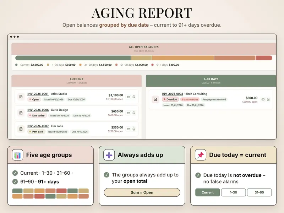The width and height of the screenshot is (284, 213).
Task: Click the orange 31–60 days segment of balance bar
Action: coord(183,58)
